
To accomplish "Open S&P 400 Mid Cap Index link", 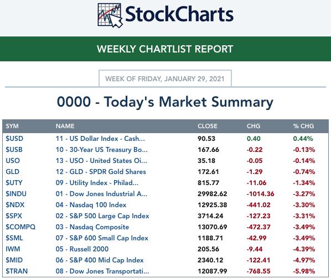I will 100,260.
